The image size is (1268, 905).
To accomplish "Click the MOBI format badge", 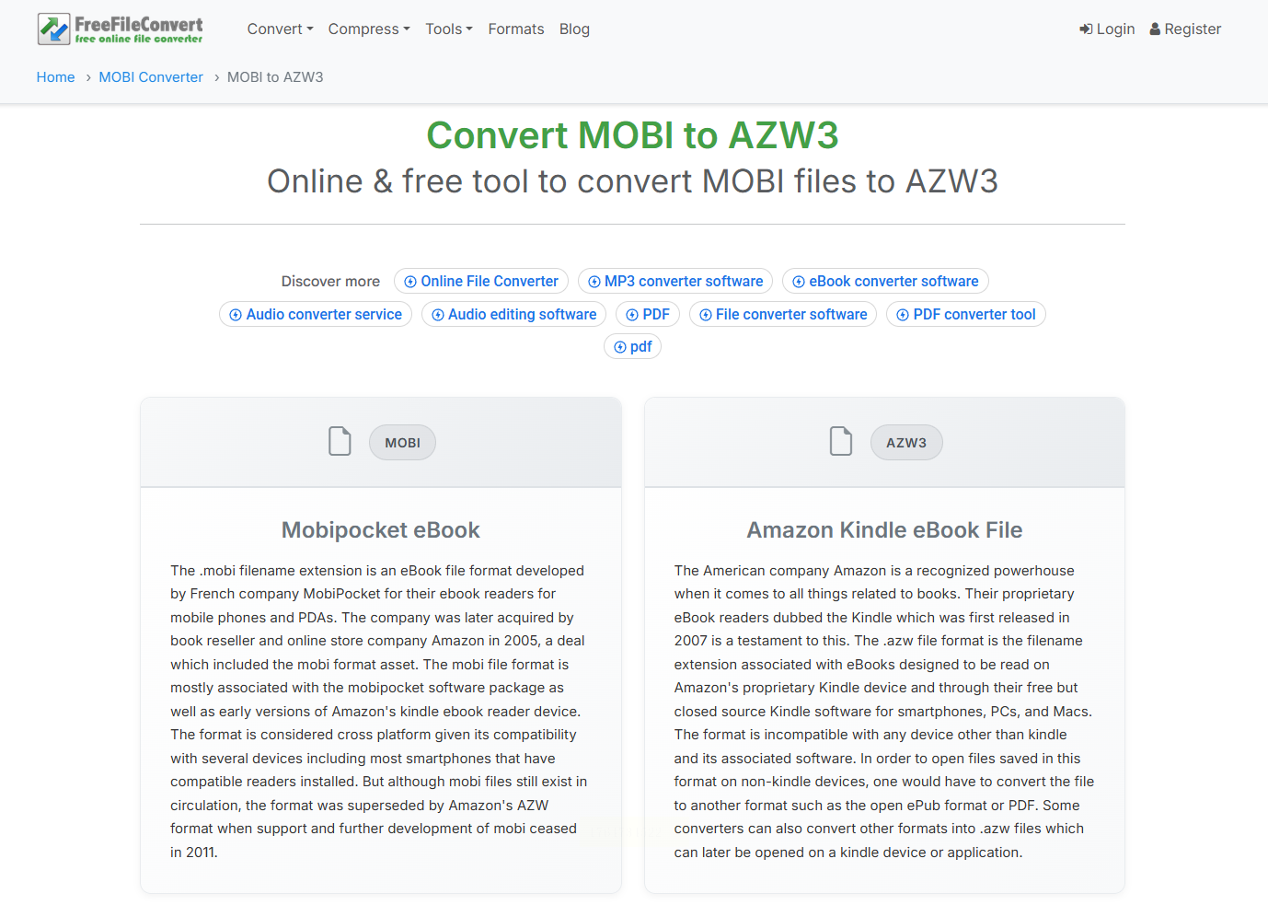I will [403, 443].
